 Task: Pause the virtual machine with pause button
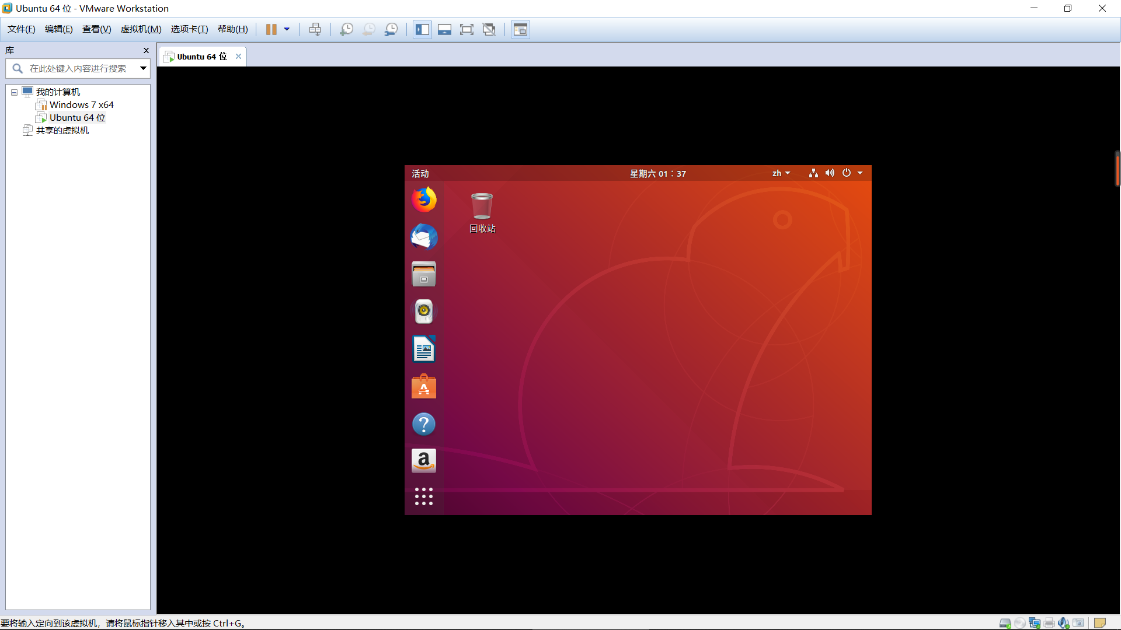(271, 29)
